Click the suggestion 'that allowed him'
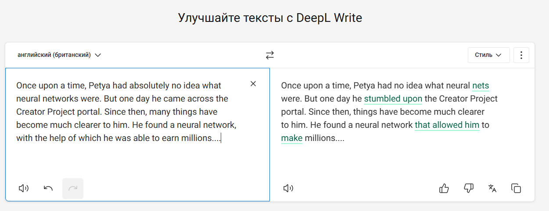This screenshot has width=549, height=211. tap(447, 125)
